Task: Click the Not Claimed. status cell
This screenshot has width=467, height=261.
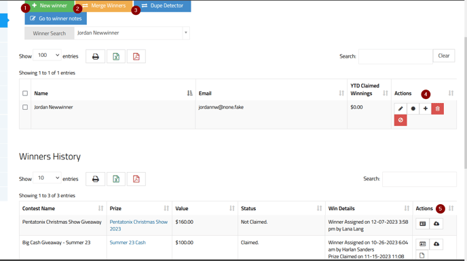Action: coord(254,222)
